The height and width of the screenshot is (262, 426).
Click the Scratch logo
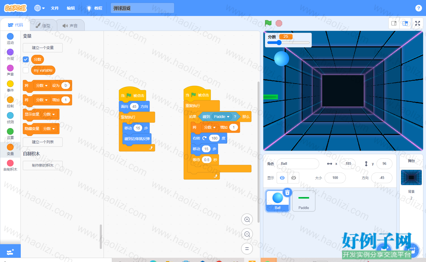(16, 8)
